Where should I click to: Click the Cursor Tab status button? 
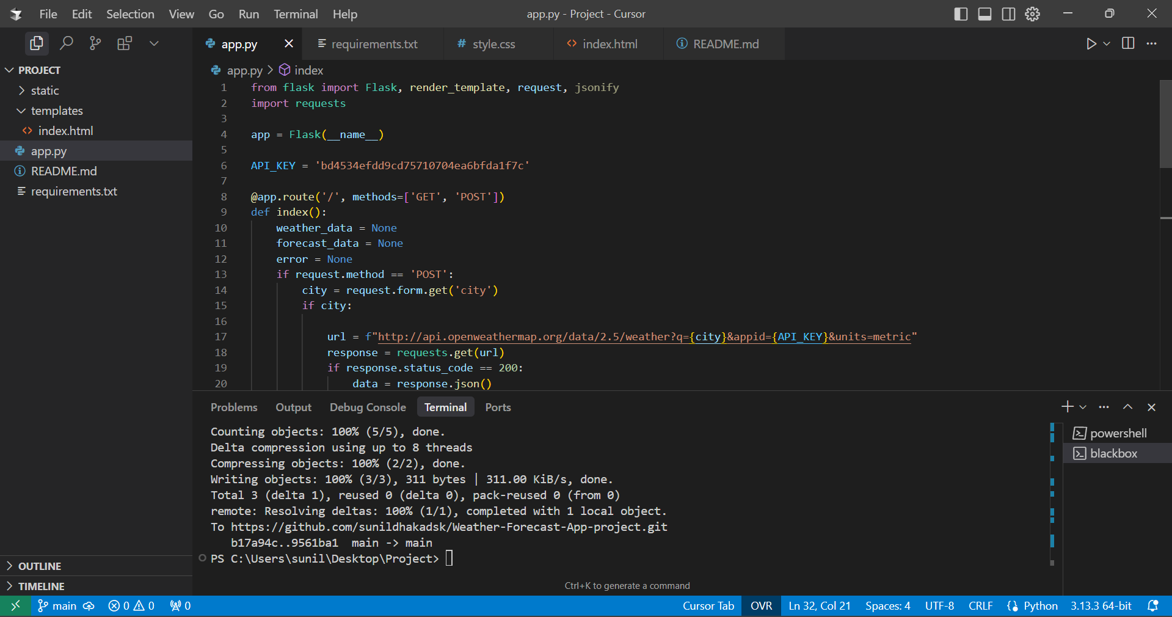pyautogui.click(x=708, y=605)
